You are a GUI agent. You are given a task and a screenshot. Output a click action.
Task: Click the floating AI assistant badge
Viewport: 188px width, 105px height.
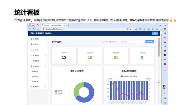(x=159, y=82)
